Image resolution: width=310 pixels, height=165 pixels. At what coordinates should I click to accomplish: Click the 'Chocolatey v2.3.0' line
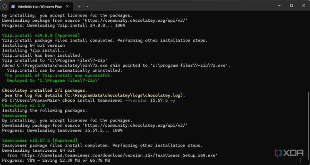tap(23, 105)
